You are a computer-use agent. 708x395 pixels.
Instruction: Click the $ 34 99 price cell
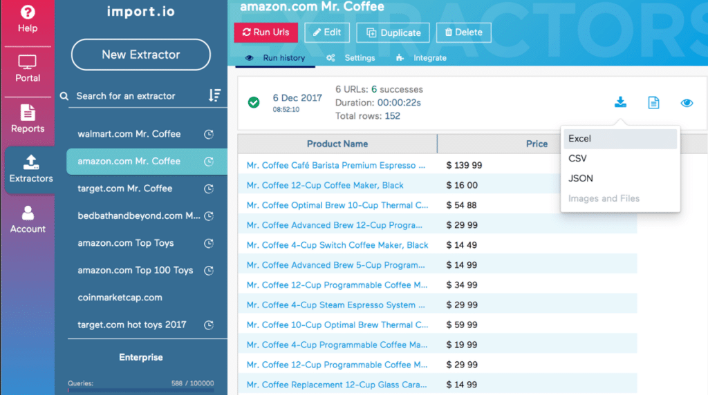point(461,285)
